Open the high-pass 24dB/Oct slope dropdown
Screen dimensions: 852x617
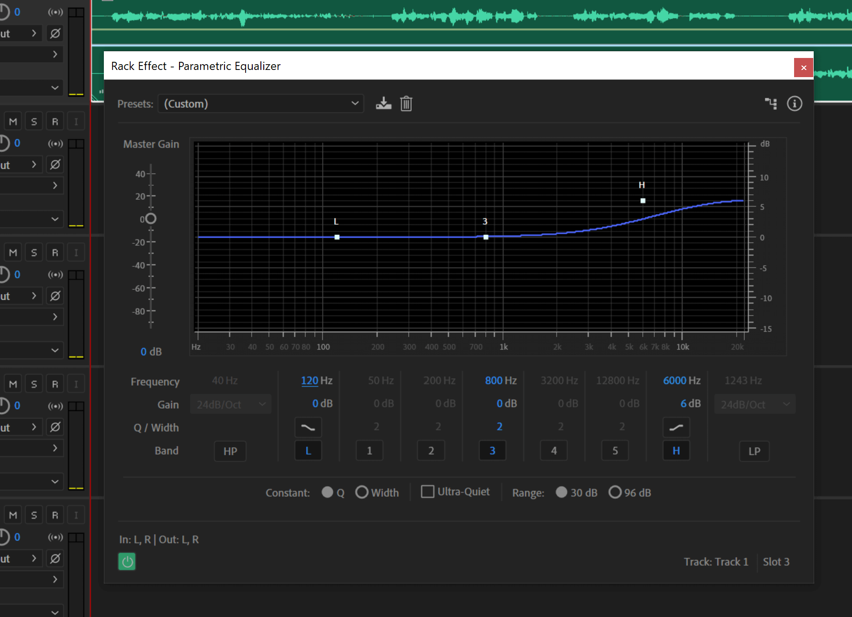231,404
